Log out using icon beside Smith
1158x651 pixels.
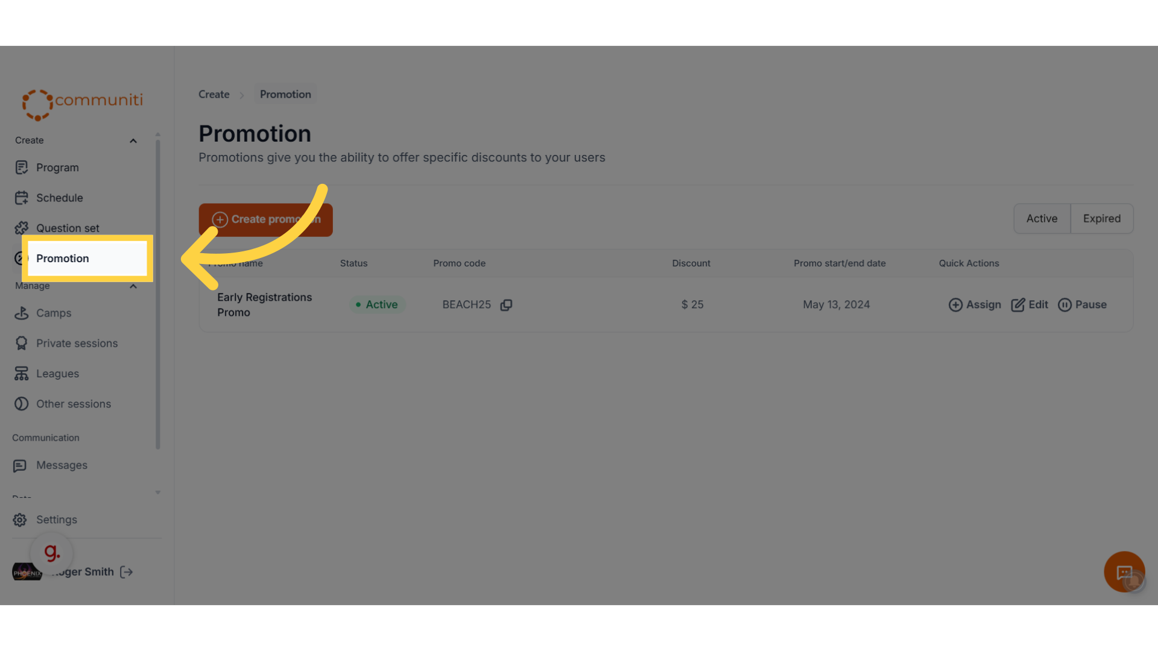point(127,572)
